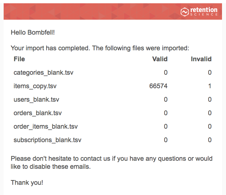Screen dimensions: 226x195
Task: Select the subscriptions_blank.tsv file name
Action: 47,140
